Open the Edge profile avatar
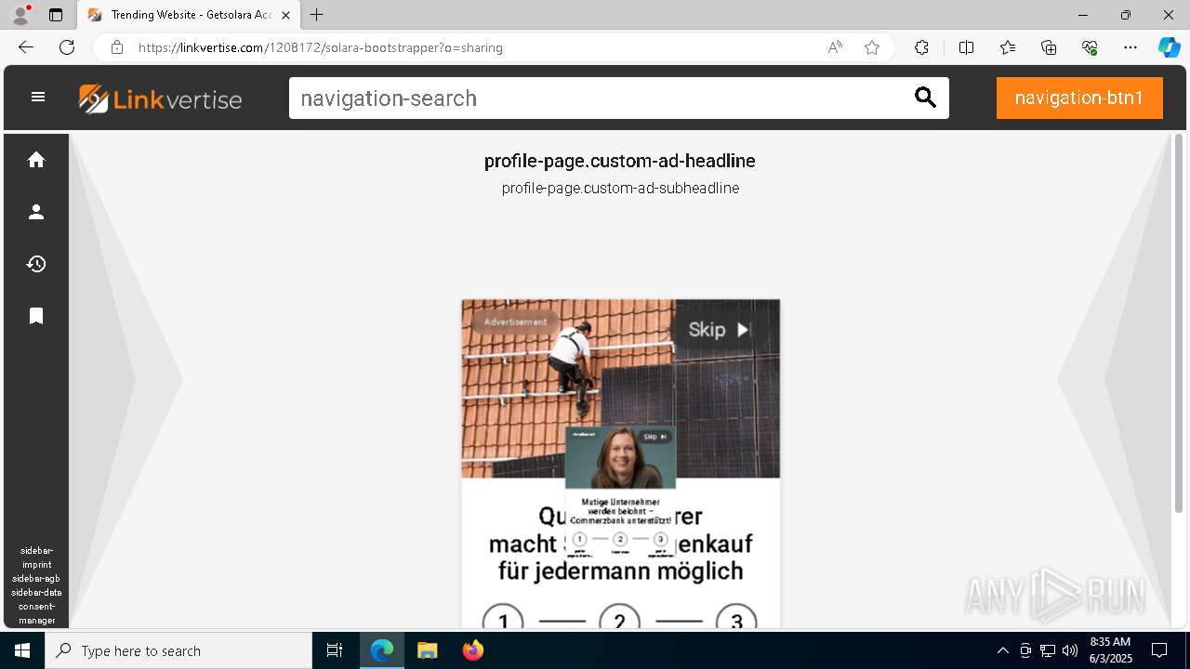Image resolution: width=1190 pixels, height=669 pixels. (x=20, y=15)
